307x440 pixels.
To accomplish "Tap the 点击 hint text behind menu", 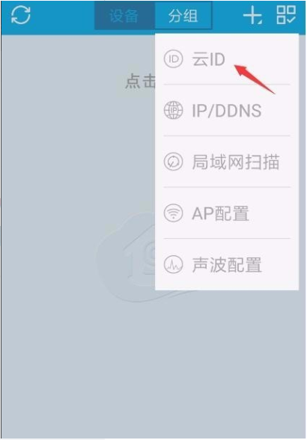I will click(140, 82).
